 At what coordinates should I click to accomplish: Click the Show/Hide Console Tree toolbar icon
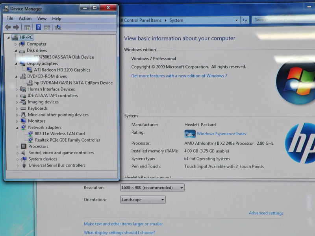27,28
